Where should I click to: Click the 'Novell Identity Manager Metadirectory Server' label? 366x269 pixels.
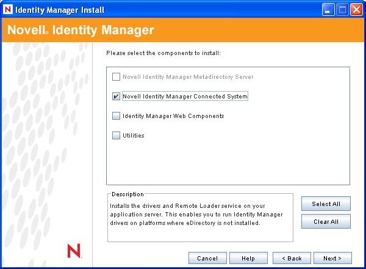188,76
